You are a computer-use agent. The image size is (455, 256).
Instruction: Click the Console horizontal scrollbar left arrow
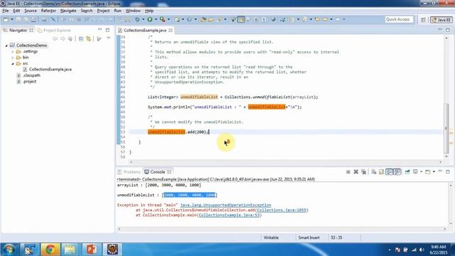[x=119, y=229]
